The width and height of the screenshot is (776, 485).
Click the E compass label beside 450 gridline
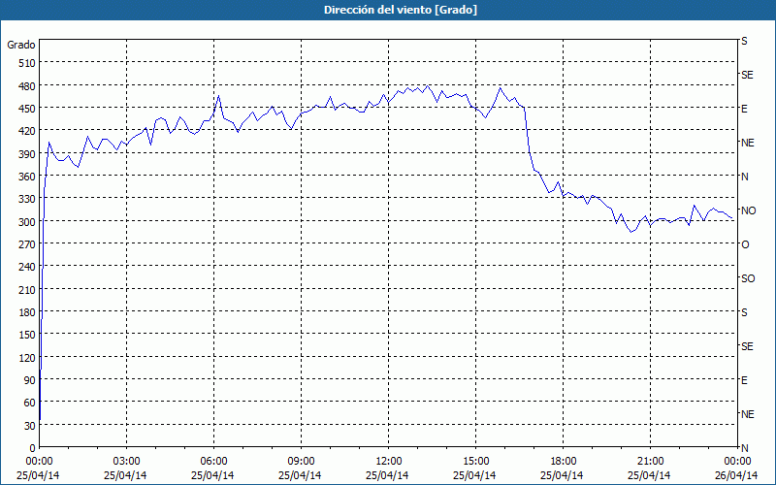744,109
